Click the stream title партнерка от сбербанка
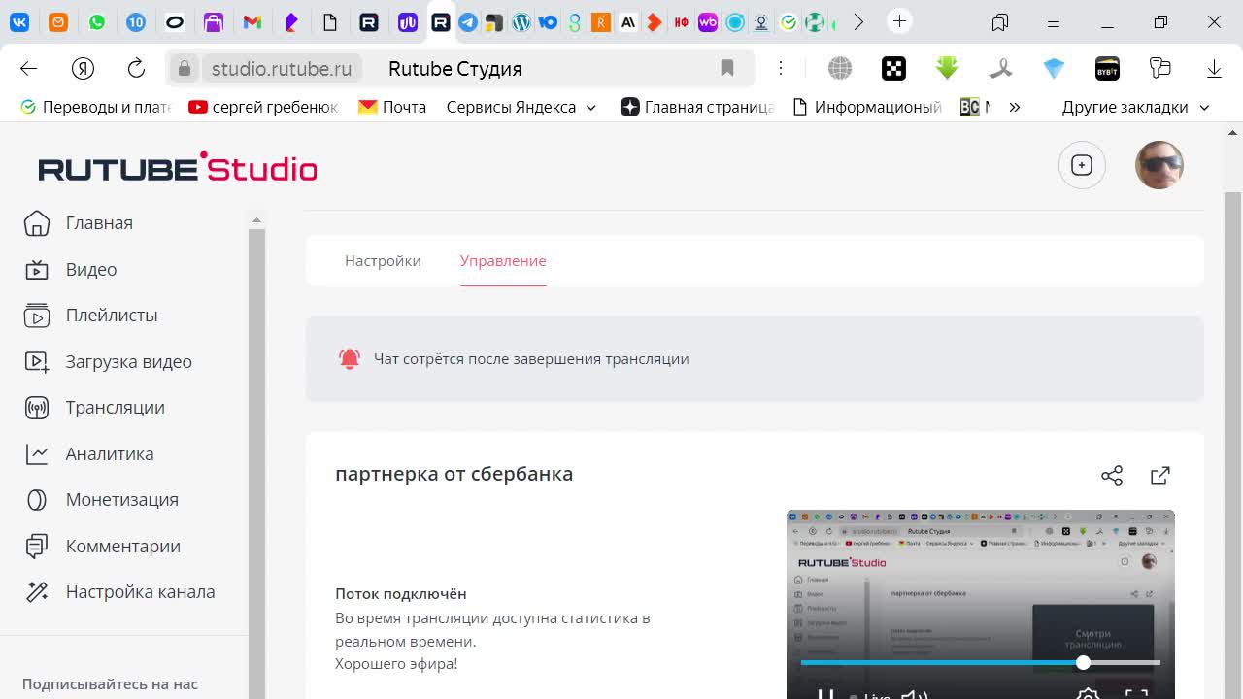The height and width of the screenshot is (699, 1243). pos(454,474)
